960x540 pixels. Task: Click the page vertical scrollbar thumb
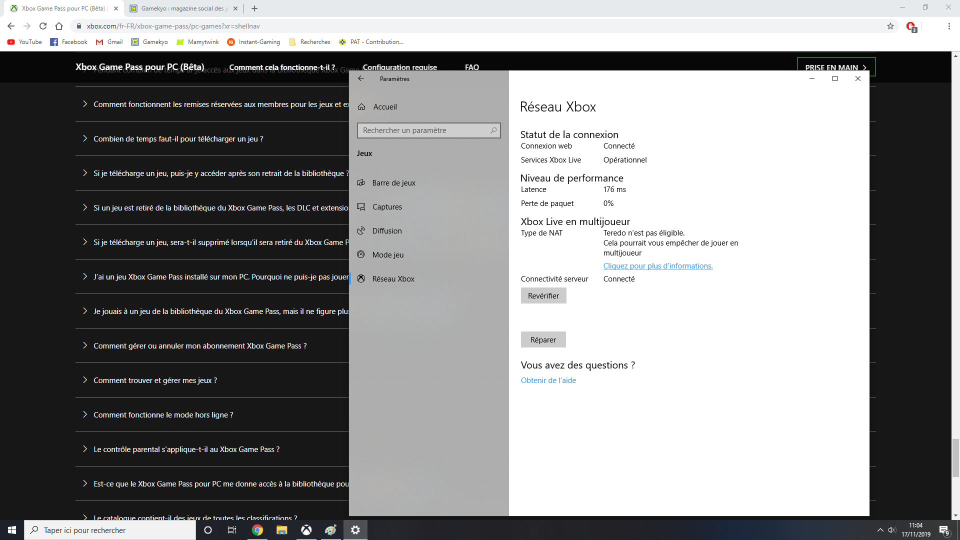click(955, 458)
